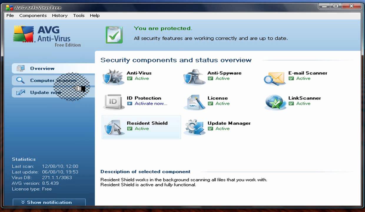Click the Overview sidebar icon
The height and width of the screenshot is (212, 365).
click(x=21, y=68)
